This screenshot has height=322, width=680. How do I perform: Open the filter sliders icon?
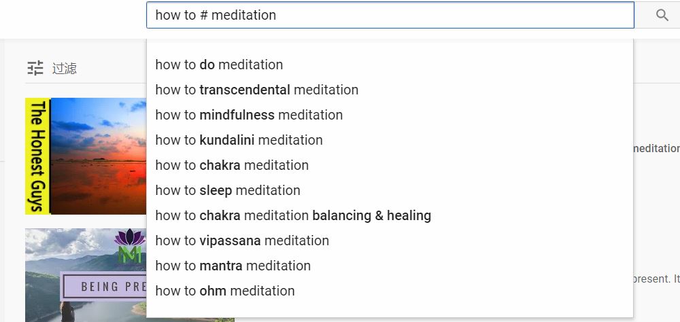point(35,68)
